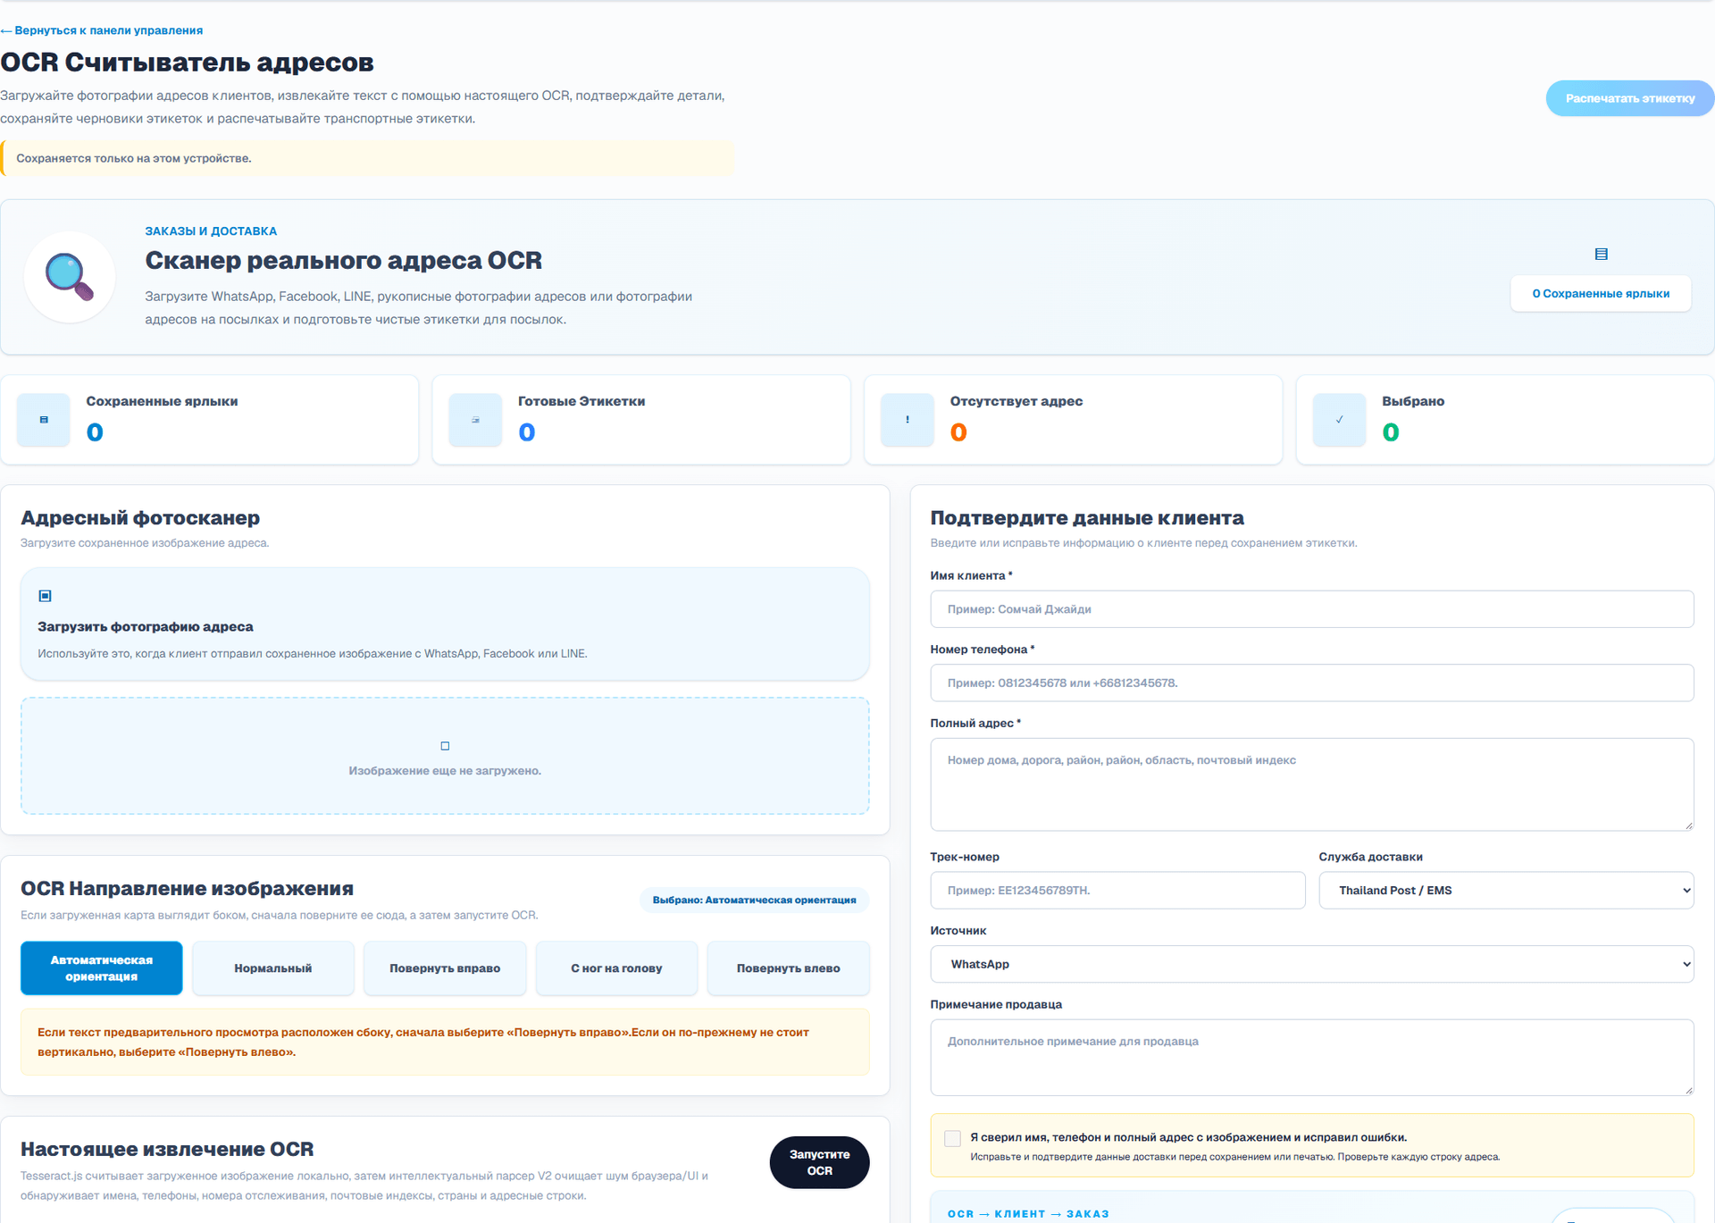This screenshot has width=1715, height=1223.
Task: Click the OCR → КЛИЕНТ → ЗАКАЗ heading
Action: click(1028, 1214)
